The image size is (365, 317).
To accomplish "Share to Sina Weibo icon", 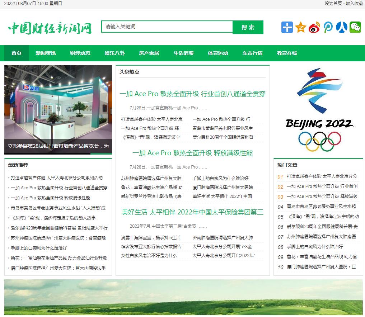I will click(x=314, y=27).
